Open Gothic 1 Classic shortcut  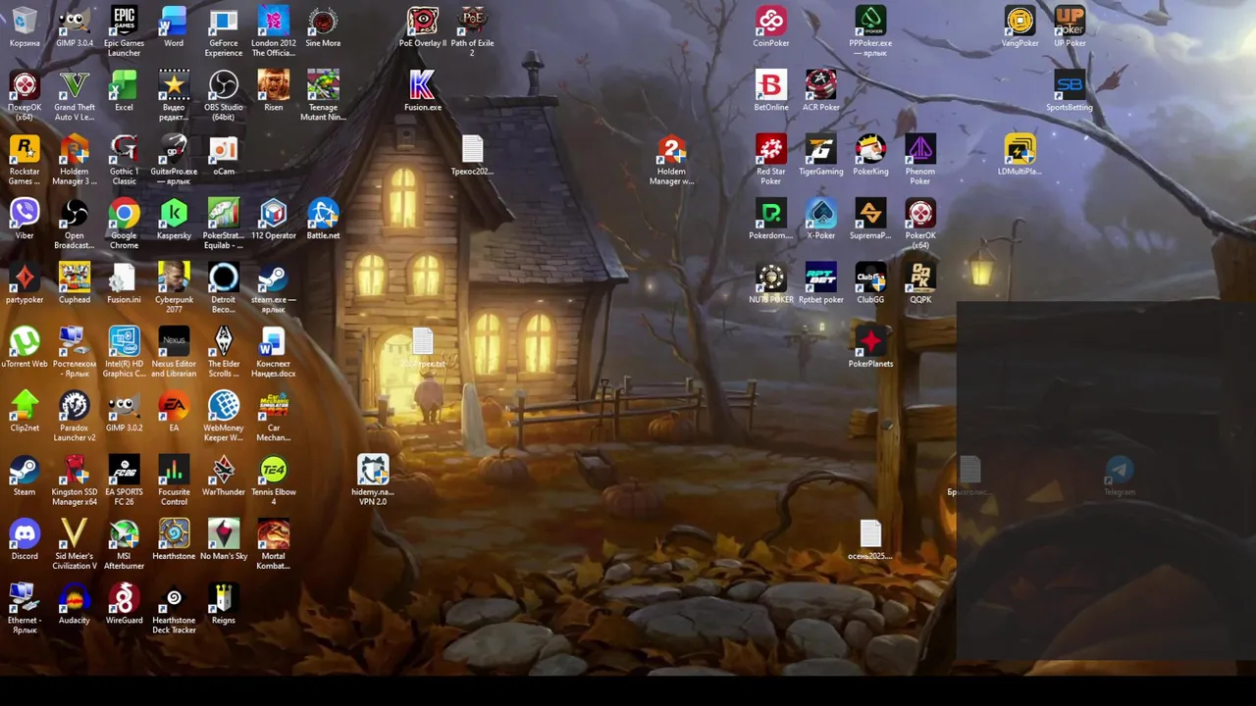(x=124, y=160)
